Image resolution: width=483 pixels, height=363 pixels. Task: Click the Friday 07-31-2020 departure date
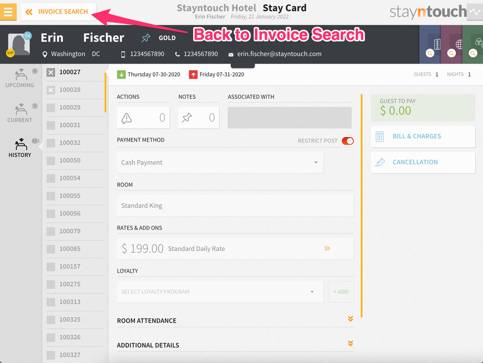click(222, 75)
